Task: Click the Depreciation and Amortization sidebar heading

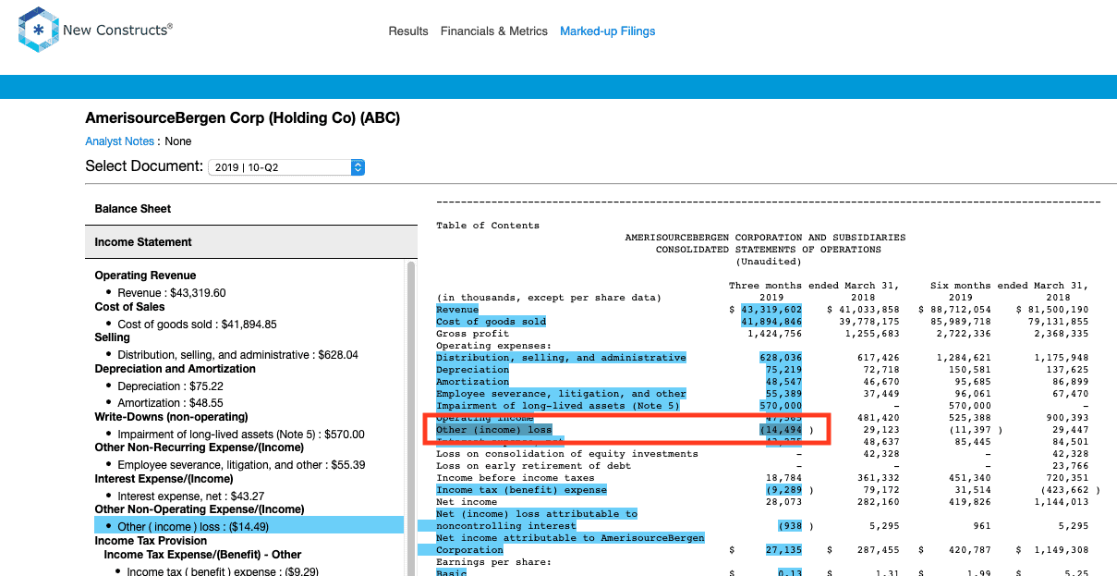Action: pyautogui.click(x=175, y=369)
